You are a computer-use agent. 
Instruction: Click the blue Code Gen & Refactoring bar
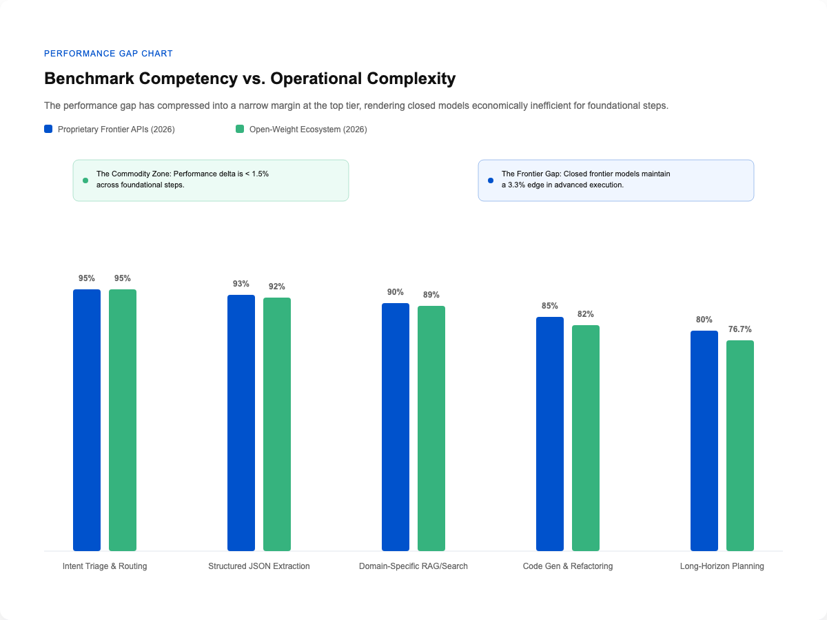(550, 434)
